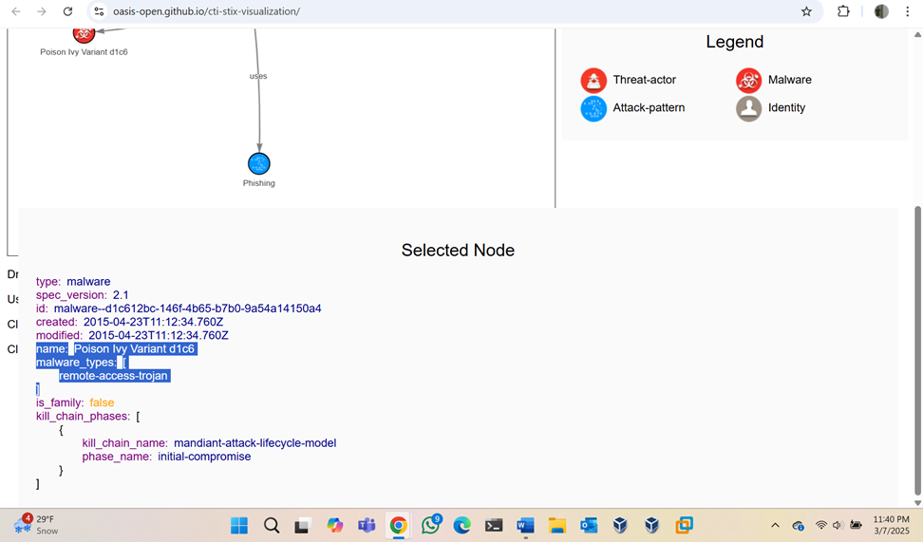Click the Selected Node heading
The width and height of the screenshot is (923, 542).
pos(458,250)
